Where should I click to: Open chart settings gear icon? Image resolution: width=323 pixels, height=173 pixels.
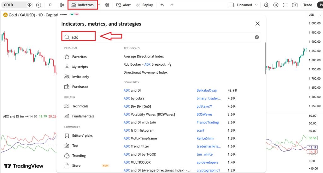pyautogui.click(x=276, y=5)
